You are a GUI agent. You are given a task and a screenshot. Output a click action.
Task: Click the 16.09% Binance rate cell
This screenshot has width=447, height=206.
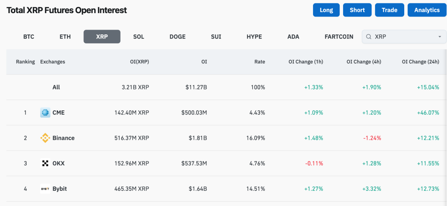point(255,138)
